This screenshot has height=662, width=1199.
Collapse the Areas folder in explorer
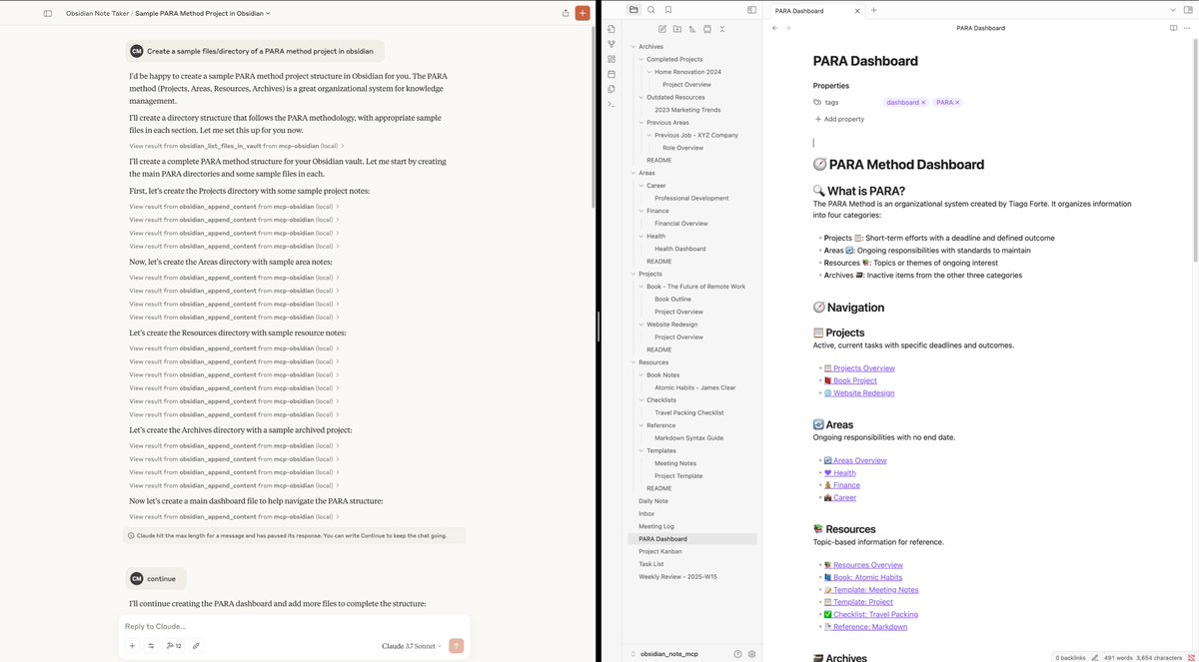633,173
